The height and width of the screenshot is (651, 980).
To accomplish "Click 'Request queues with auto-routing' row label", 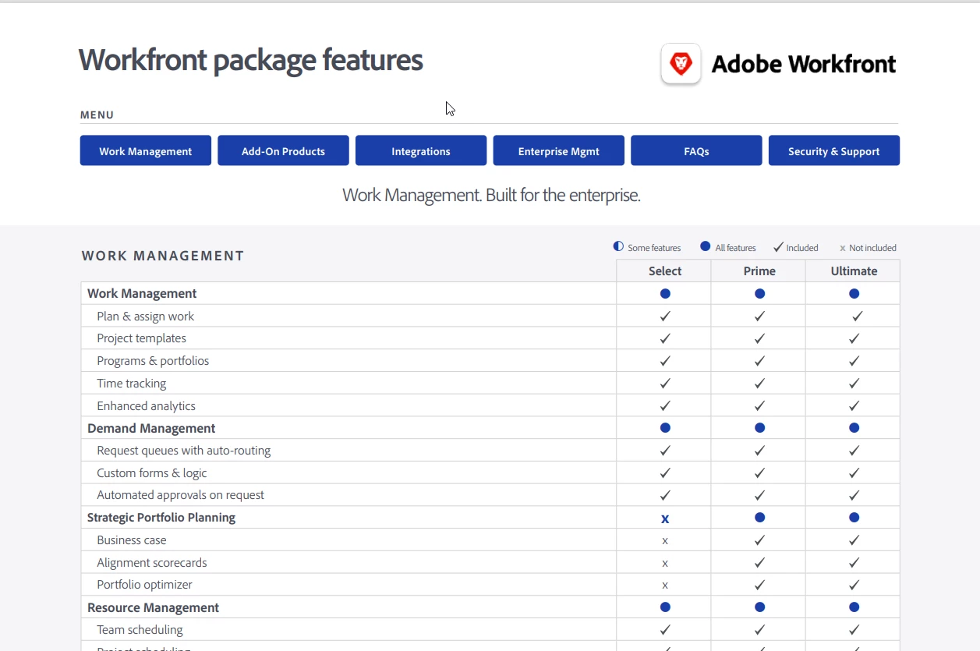I will coord(184,451).
